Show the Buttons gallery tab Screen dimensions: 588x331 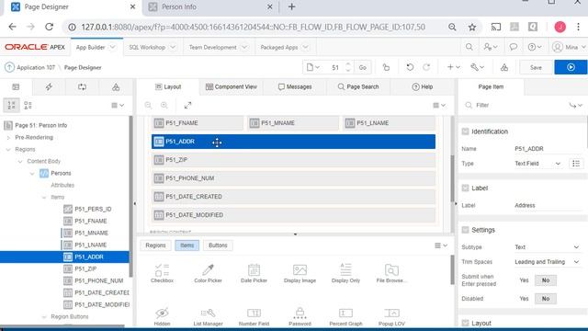(x=218, y=245)
